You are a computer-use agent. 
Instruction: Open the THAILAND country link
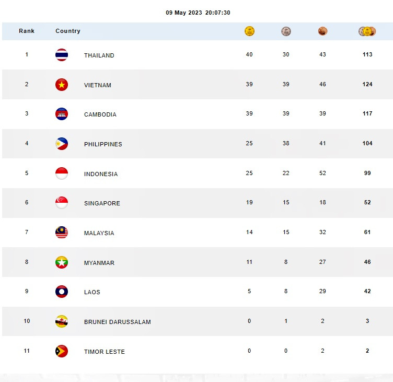(x=99, y=55)
